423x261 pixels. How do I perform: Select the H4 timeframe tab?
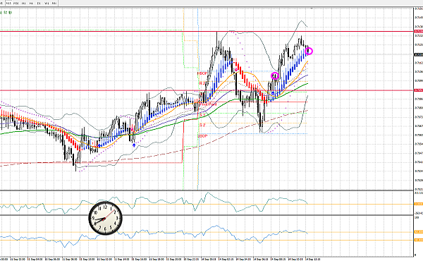tap(31, 4)
